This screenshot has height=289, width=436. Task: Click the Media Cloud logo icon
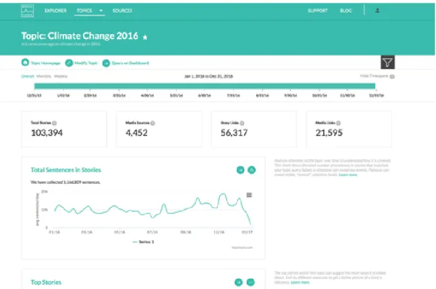click(x=27, y=11)
